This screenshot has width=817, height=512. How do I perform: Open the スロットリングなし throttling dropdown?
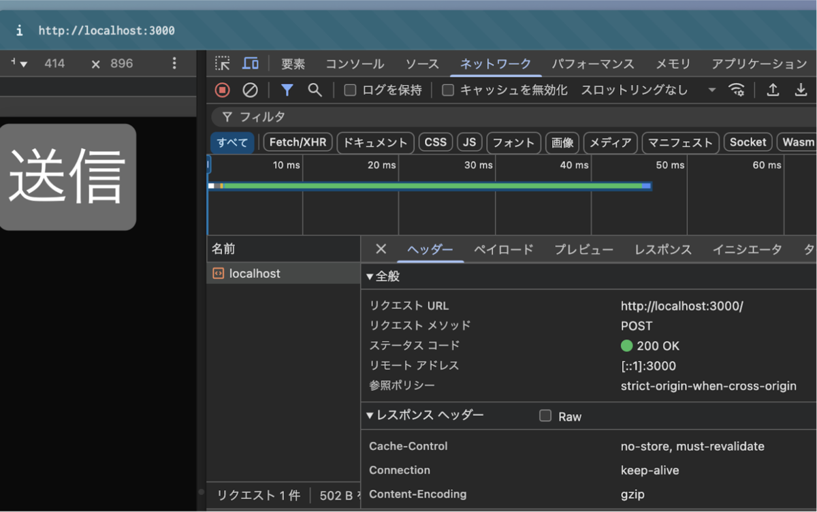pyautogui.click(x=648, y=90)
